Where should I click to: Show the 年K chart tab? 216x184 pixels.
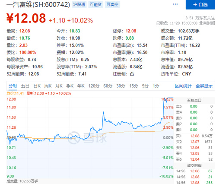pos(81,86)
